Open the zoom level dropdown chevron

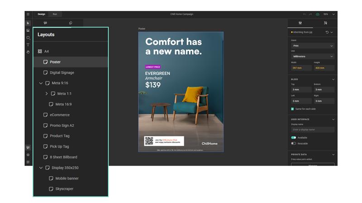(333, 14)
